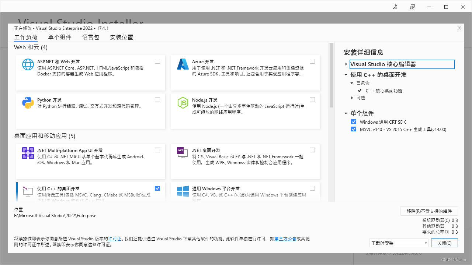
Task: Switch to the 工作负荷 tab
Action: point(26,37)
